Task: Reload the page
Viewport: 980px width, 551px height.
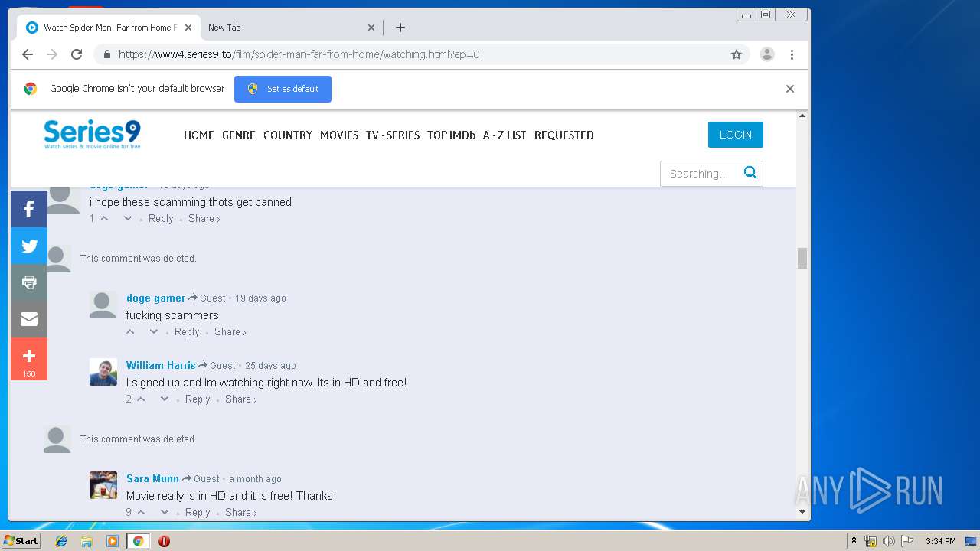Action: point(77,54)
